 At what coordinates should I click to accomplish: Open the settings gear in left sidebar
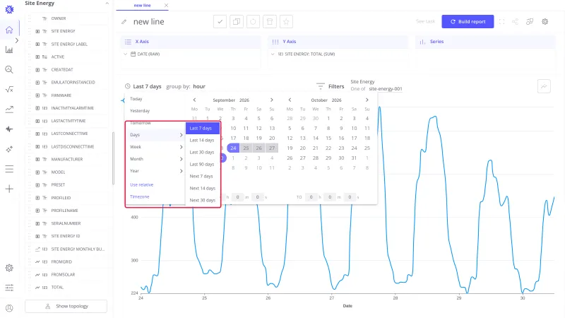click(x=9, y=268)
